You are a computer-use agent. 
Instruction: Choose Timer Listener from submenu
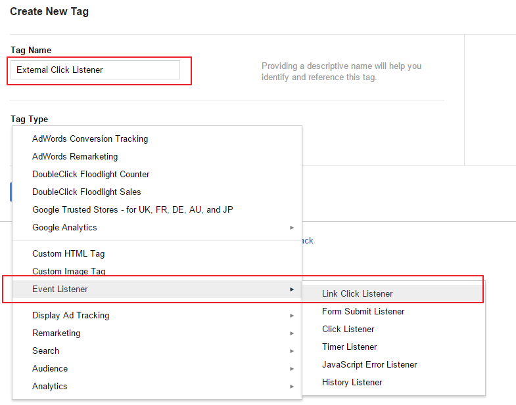394,347
